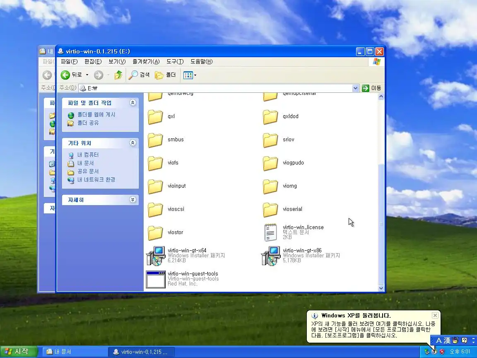The width and height of the screenshot is (477, 358).
Task: Click the 漢 Hanja conversion icon
Action: point(447,340)
